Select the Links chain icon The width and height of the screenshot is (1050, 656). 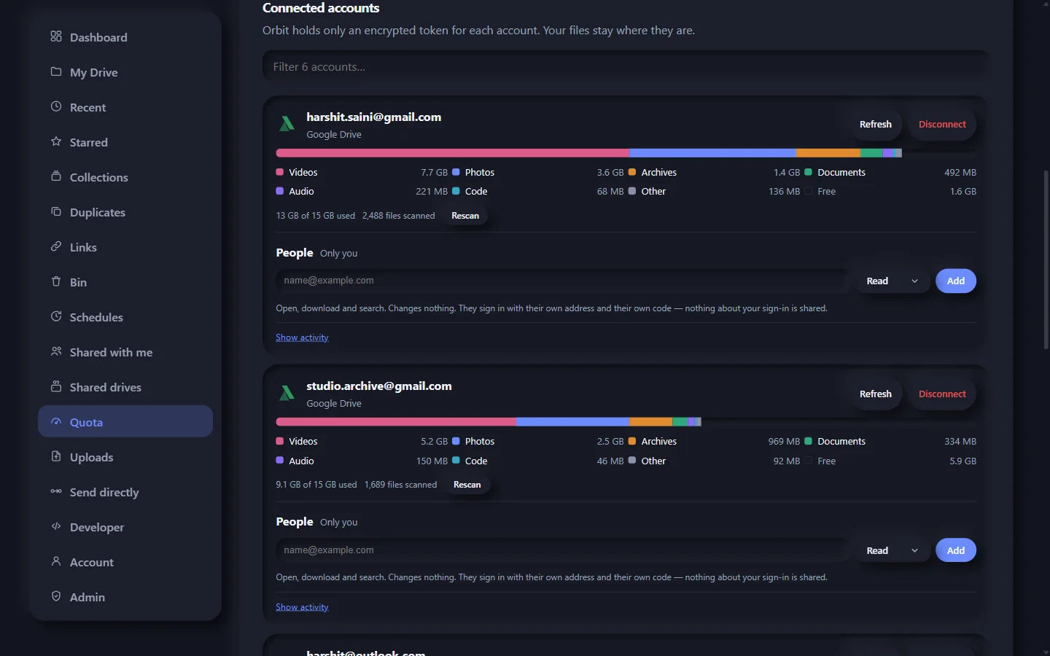pyautogui.click(x=56, y=246)
